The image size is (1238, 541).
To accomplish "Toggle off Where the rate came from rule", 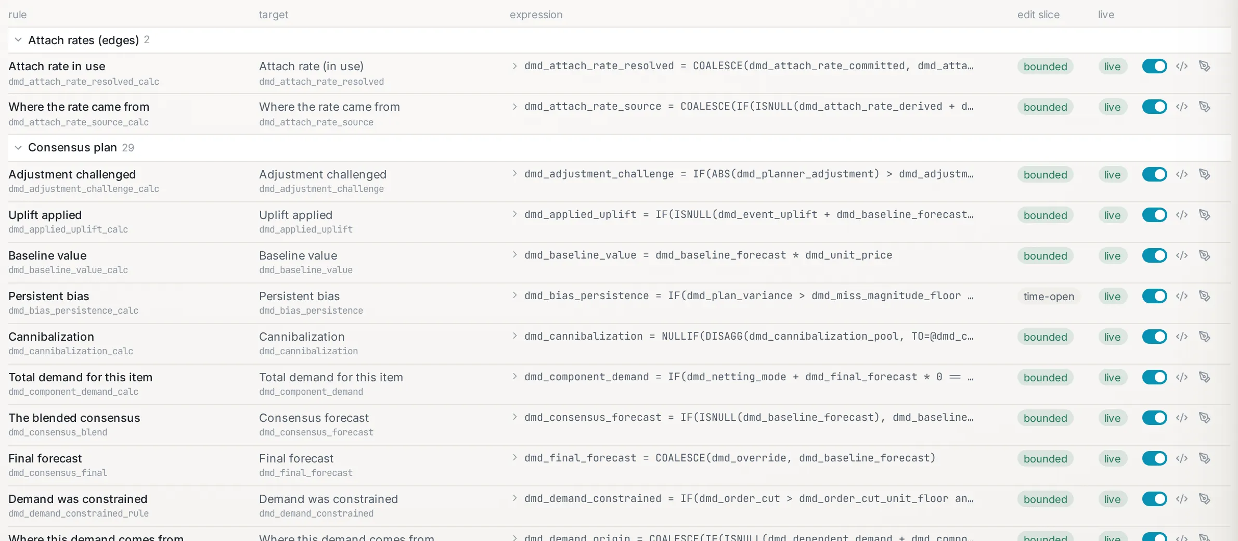I will coord(1155,107).
